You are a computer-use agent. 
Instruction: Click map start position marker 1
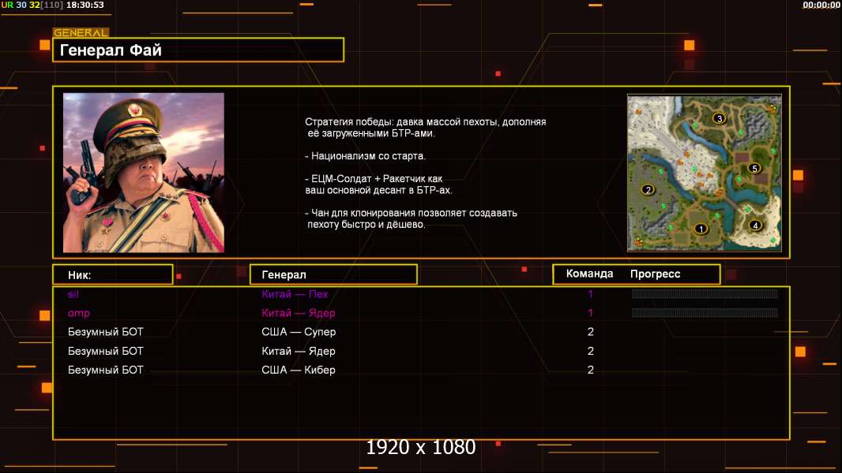(x=701, y=229)
